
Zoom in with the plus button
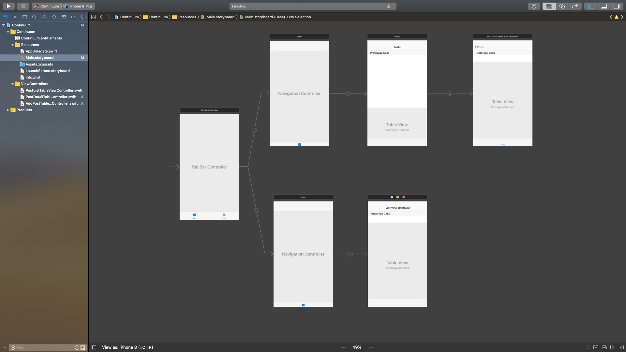coord(371,347)
